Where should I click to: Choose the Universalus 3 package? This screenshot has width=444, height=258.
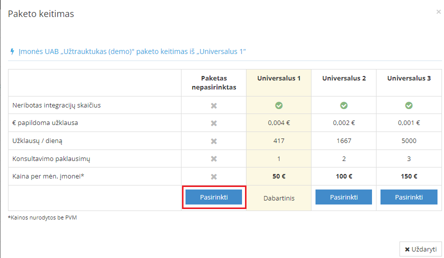(x=408, y=197)
